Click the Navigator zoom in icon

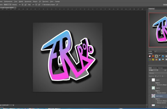coord(166,52)
